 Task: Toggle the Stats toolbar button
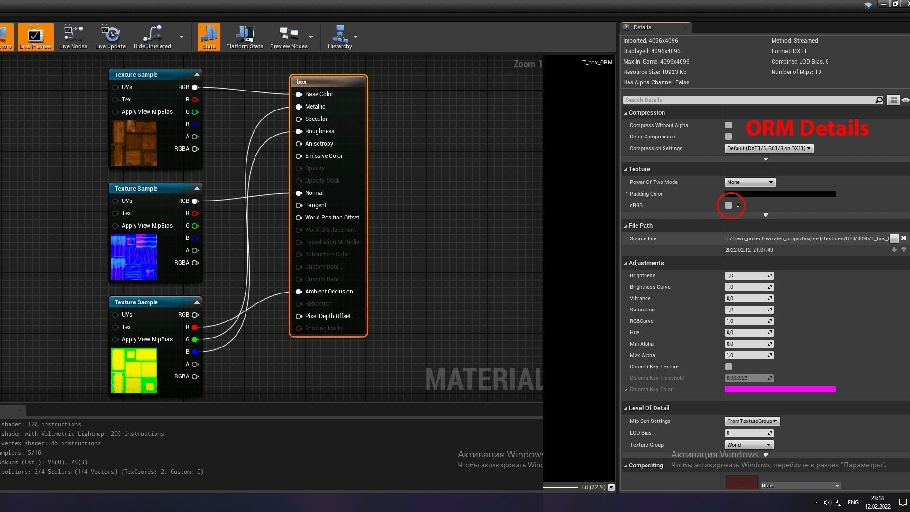point(209,37)
